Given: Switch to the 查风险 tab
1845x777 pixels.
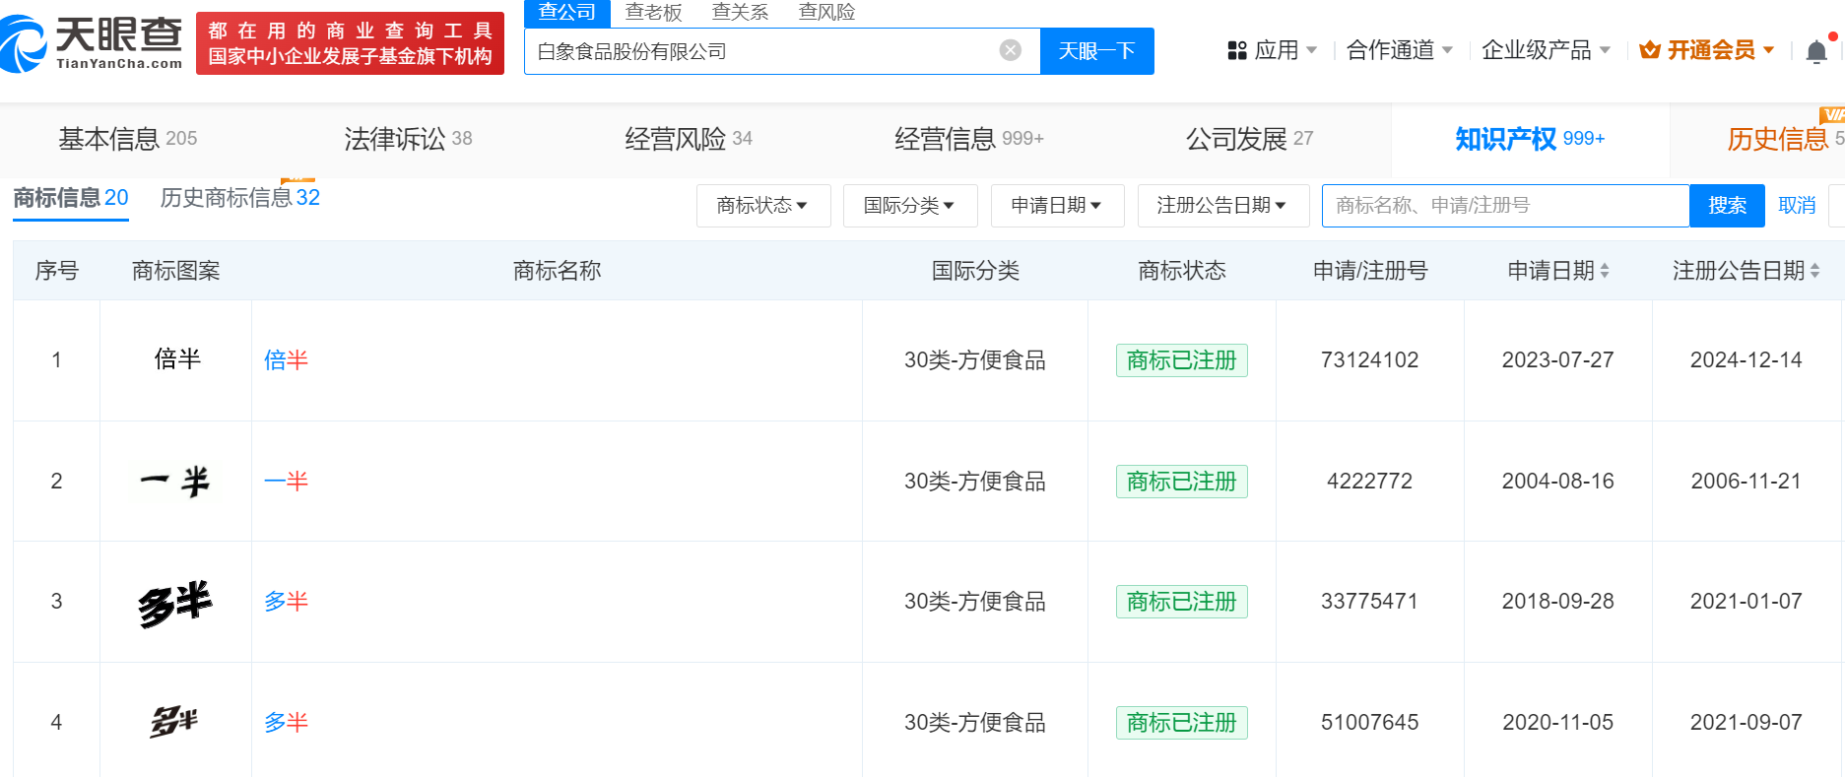Looking at the screenshot, I should pos(827,13).
